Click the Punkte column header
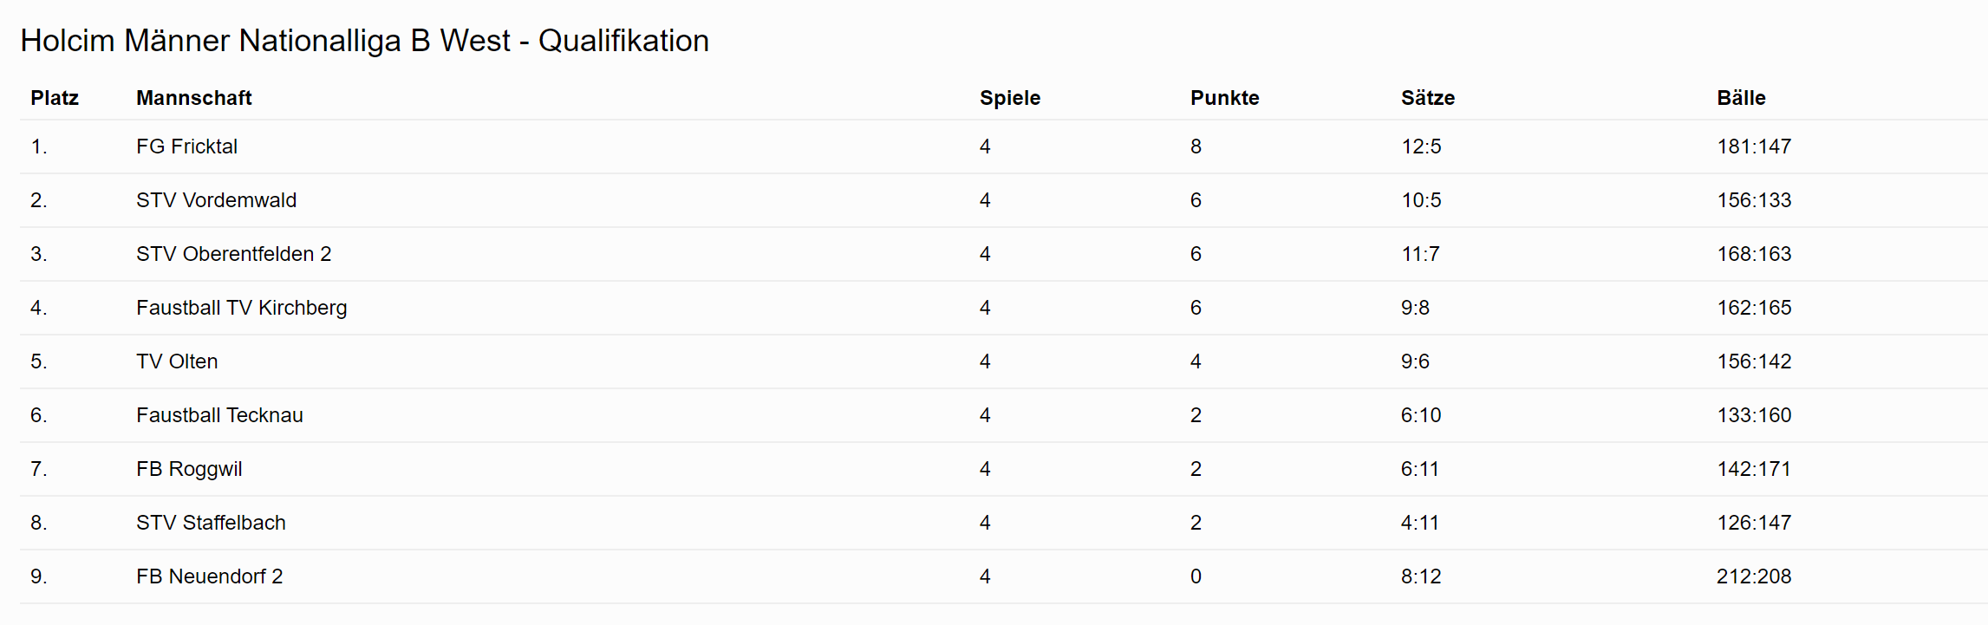 click(x=1224, y=98)
